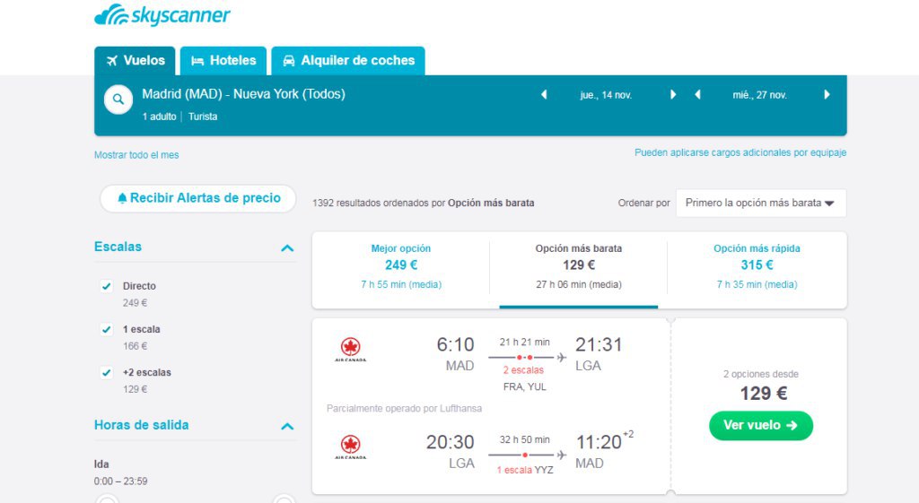This screenshot has height=503, width=919.
Task: Go to next day after jue., 14 nov.
Action: 673,94
